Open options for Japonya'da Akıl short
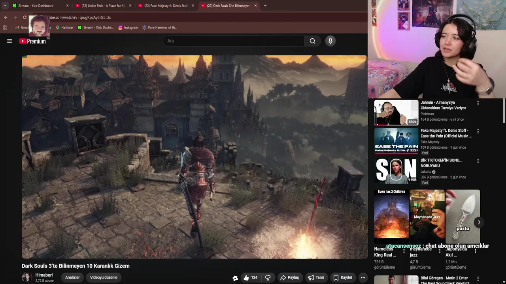506x284 pixels. [475, 251]
